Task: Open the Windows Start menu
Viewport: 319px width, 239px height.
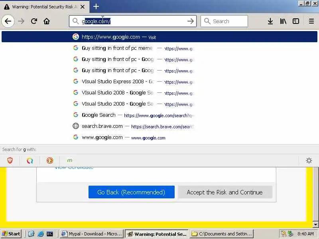Action: click(x=11, y=234)
